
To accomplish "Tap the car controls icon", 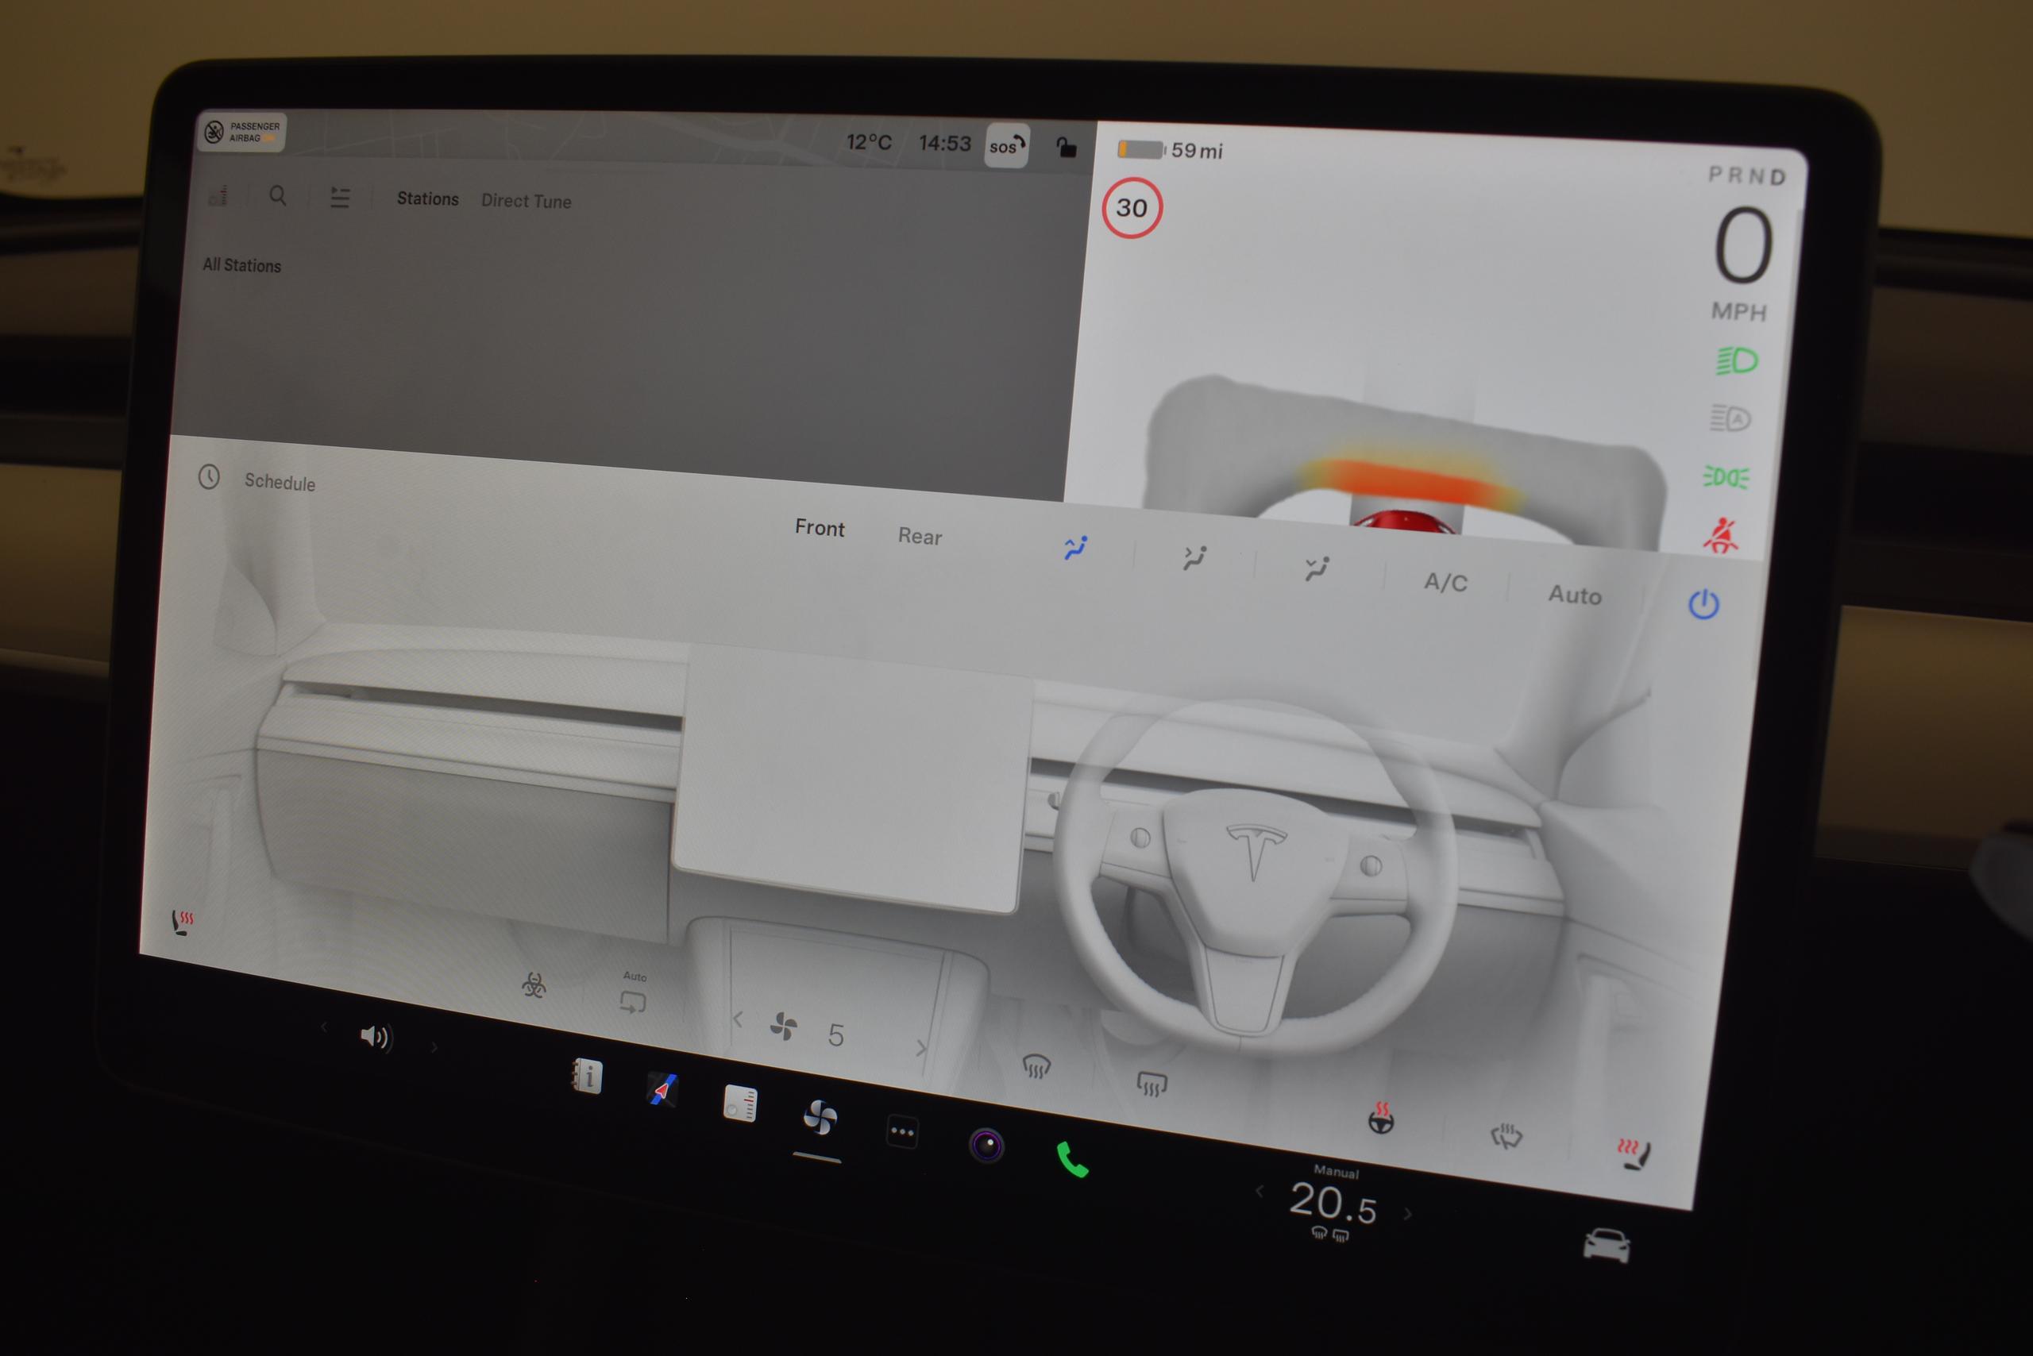I will click(1606, 1246).
